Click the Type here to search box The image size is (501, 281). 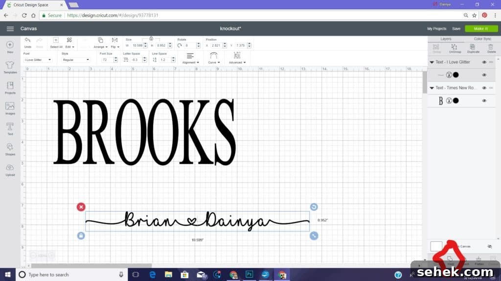tap(71, 275)
